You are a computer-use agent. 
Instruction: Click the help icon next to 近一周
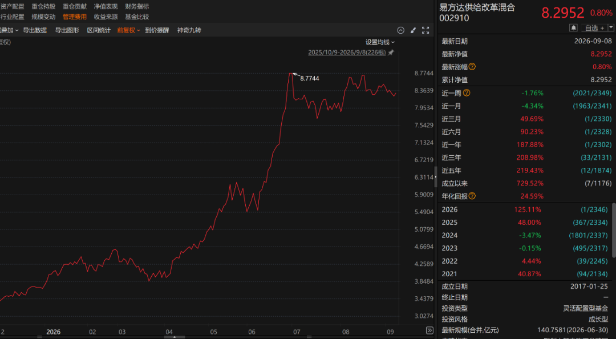(x=467, y=93)
